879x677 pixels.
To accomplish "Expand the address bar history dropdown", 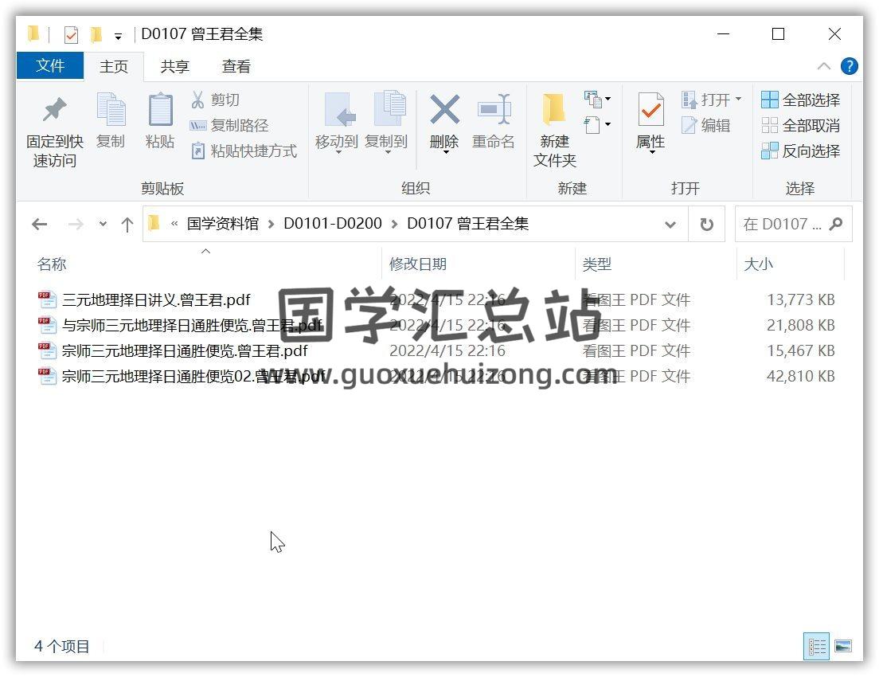I will (x=670, y=225).
